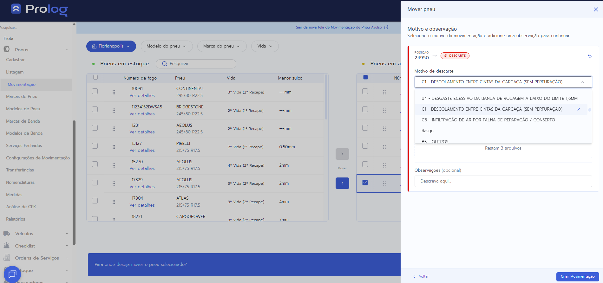
Task: Check the checkbox for tire 13127
Action: tap(95, 146)
